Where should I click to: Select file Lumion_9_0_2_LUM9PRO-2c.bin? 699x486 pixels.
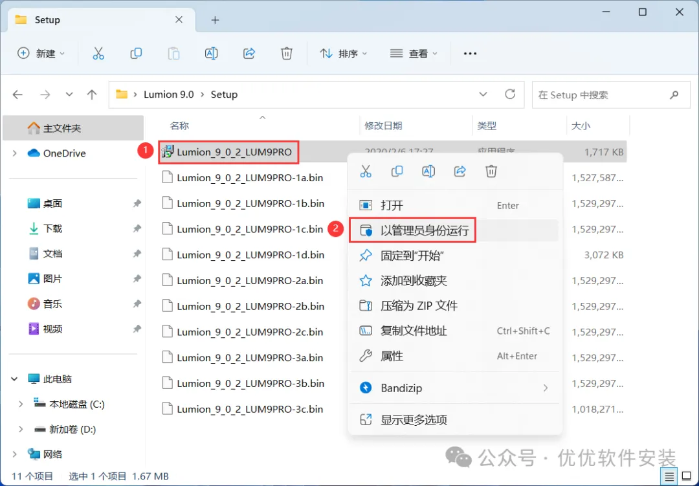point(250,332)
